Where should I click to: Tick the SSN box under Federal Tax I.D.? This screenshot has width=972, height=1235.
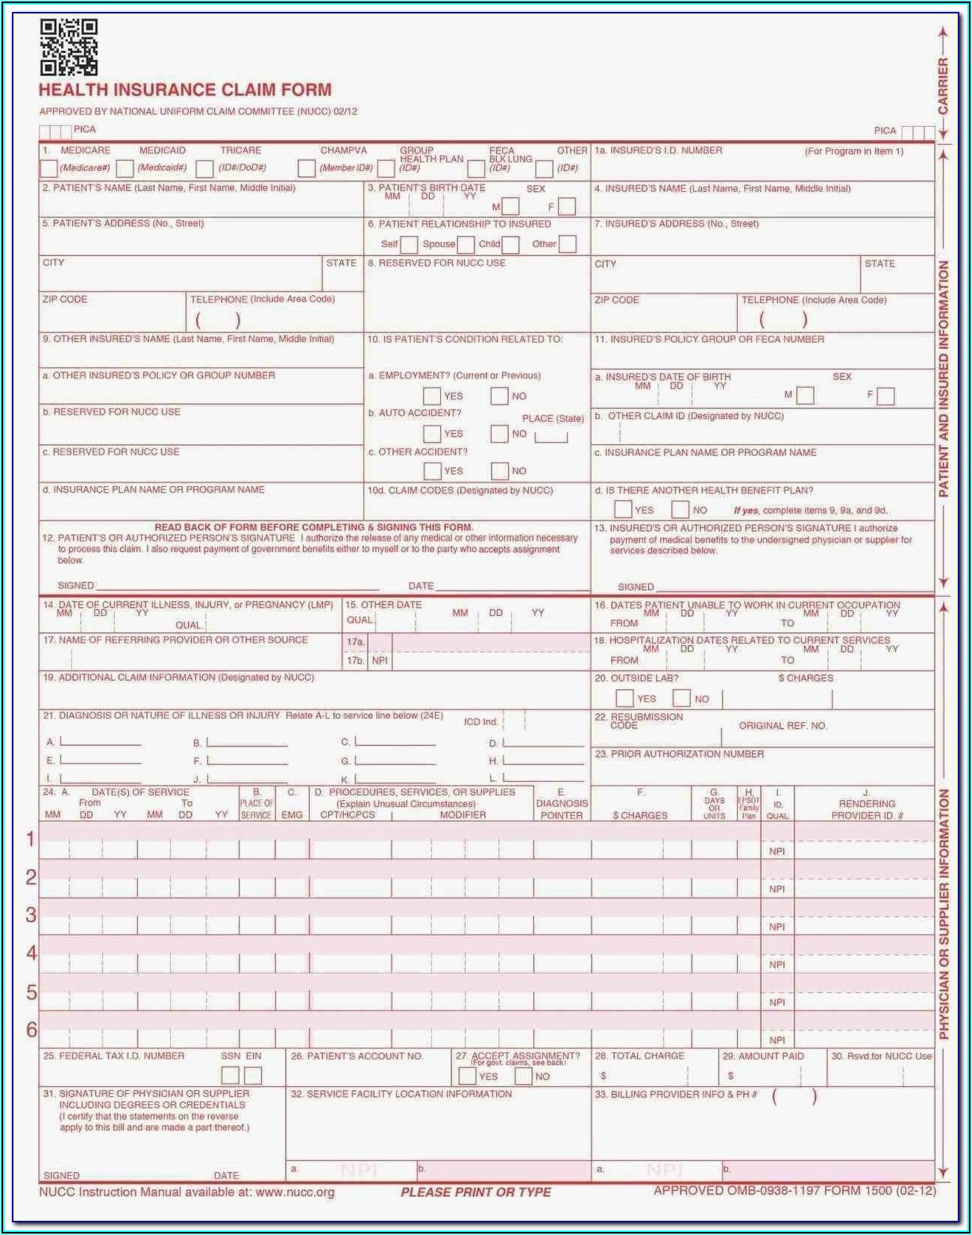point(231,1075)
